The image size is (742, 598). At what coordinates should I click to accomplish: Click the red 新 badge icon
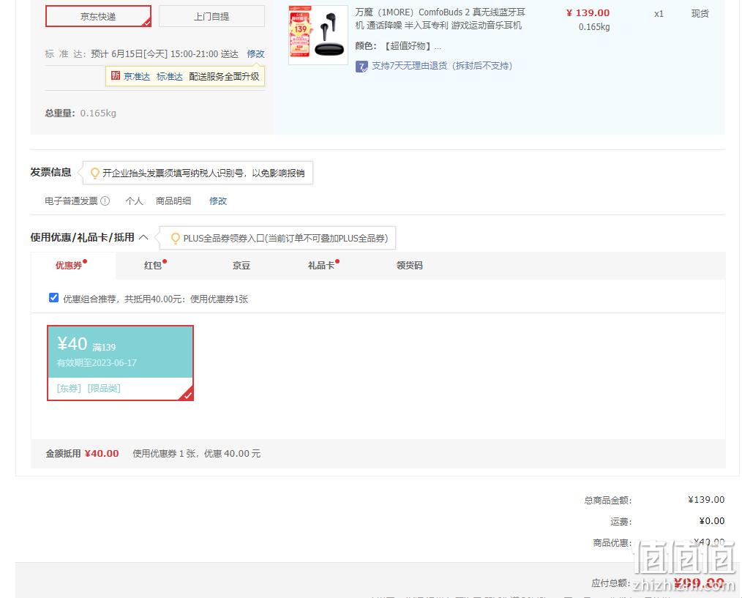[116, 75]
